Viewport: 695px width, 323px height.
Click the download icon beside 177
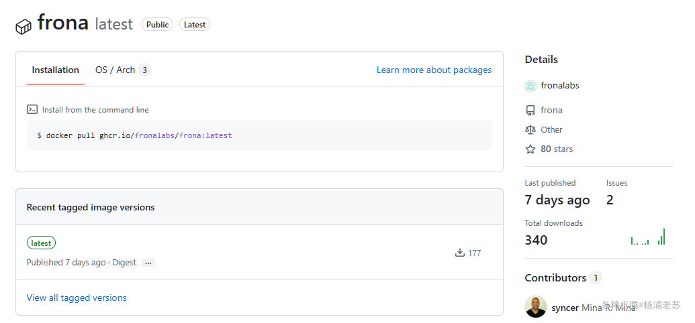click(x=460, y=253)
